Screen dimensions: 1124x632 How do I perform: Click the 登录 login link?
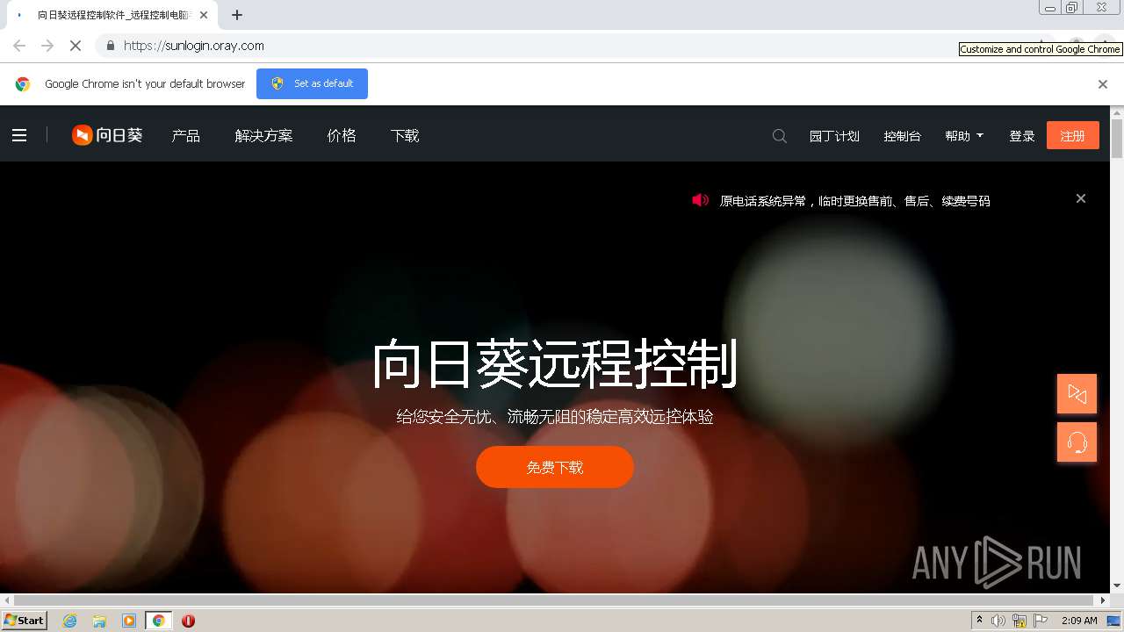[x=1022, y=136]
